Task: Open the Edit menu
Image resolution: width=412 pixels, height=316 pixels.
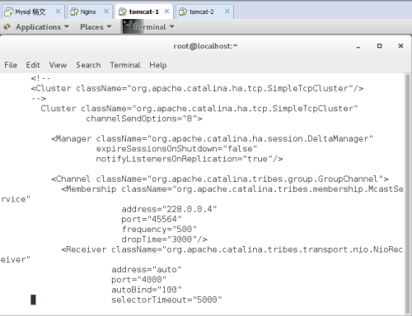Action: pos(33,65)
